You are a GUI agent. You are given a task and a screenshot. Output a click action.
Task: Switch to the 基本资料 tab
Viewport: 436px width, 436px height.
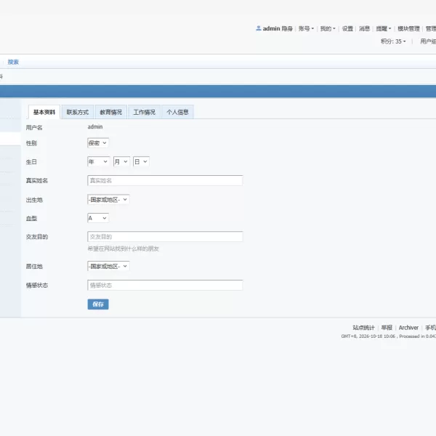44,112
